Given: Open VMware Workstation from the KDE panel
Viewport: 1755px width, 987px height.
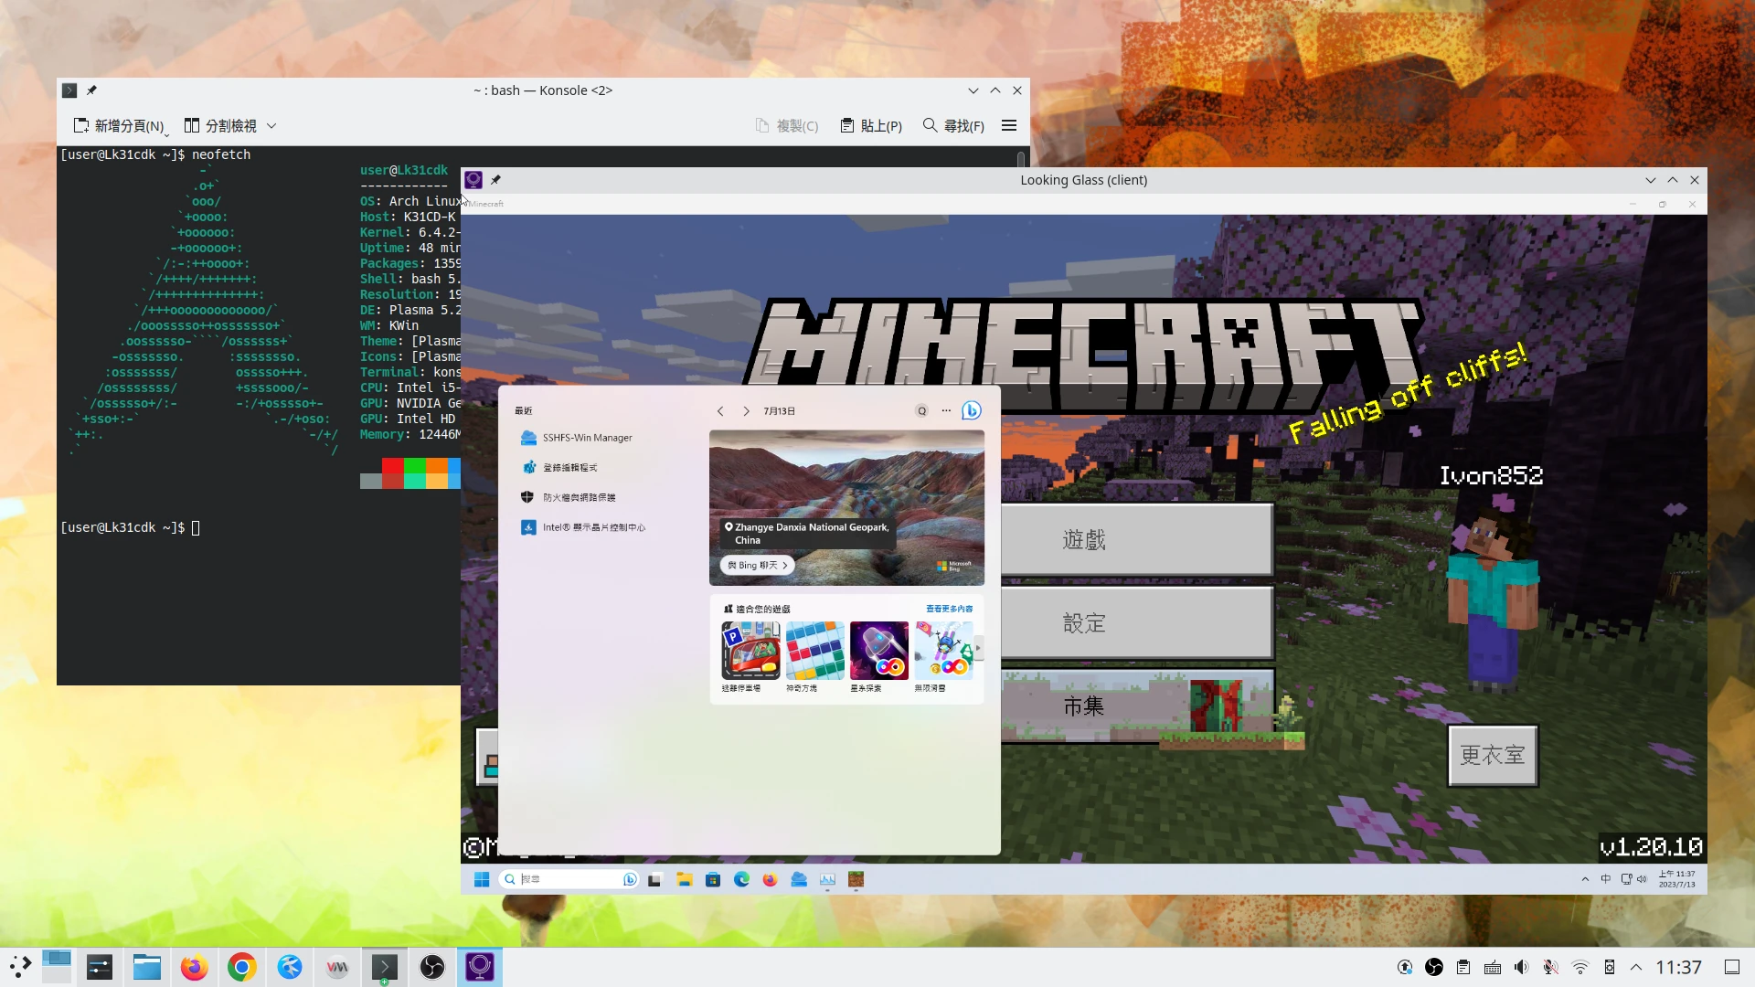Looking at the screenshot, I should 336,967.
